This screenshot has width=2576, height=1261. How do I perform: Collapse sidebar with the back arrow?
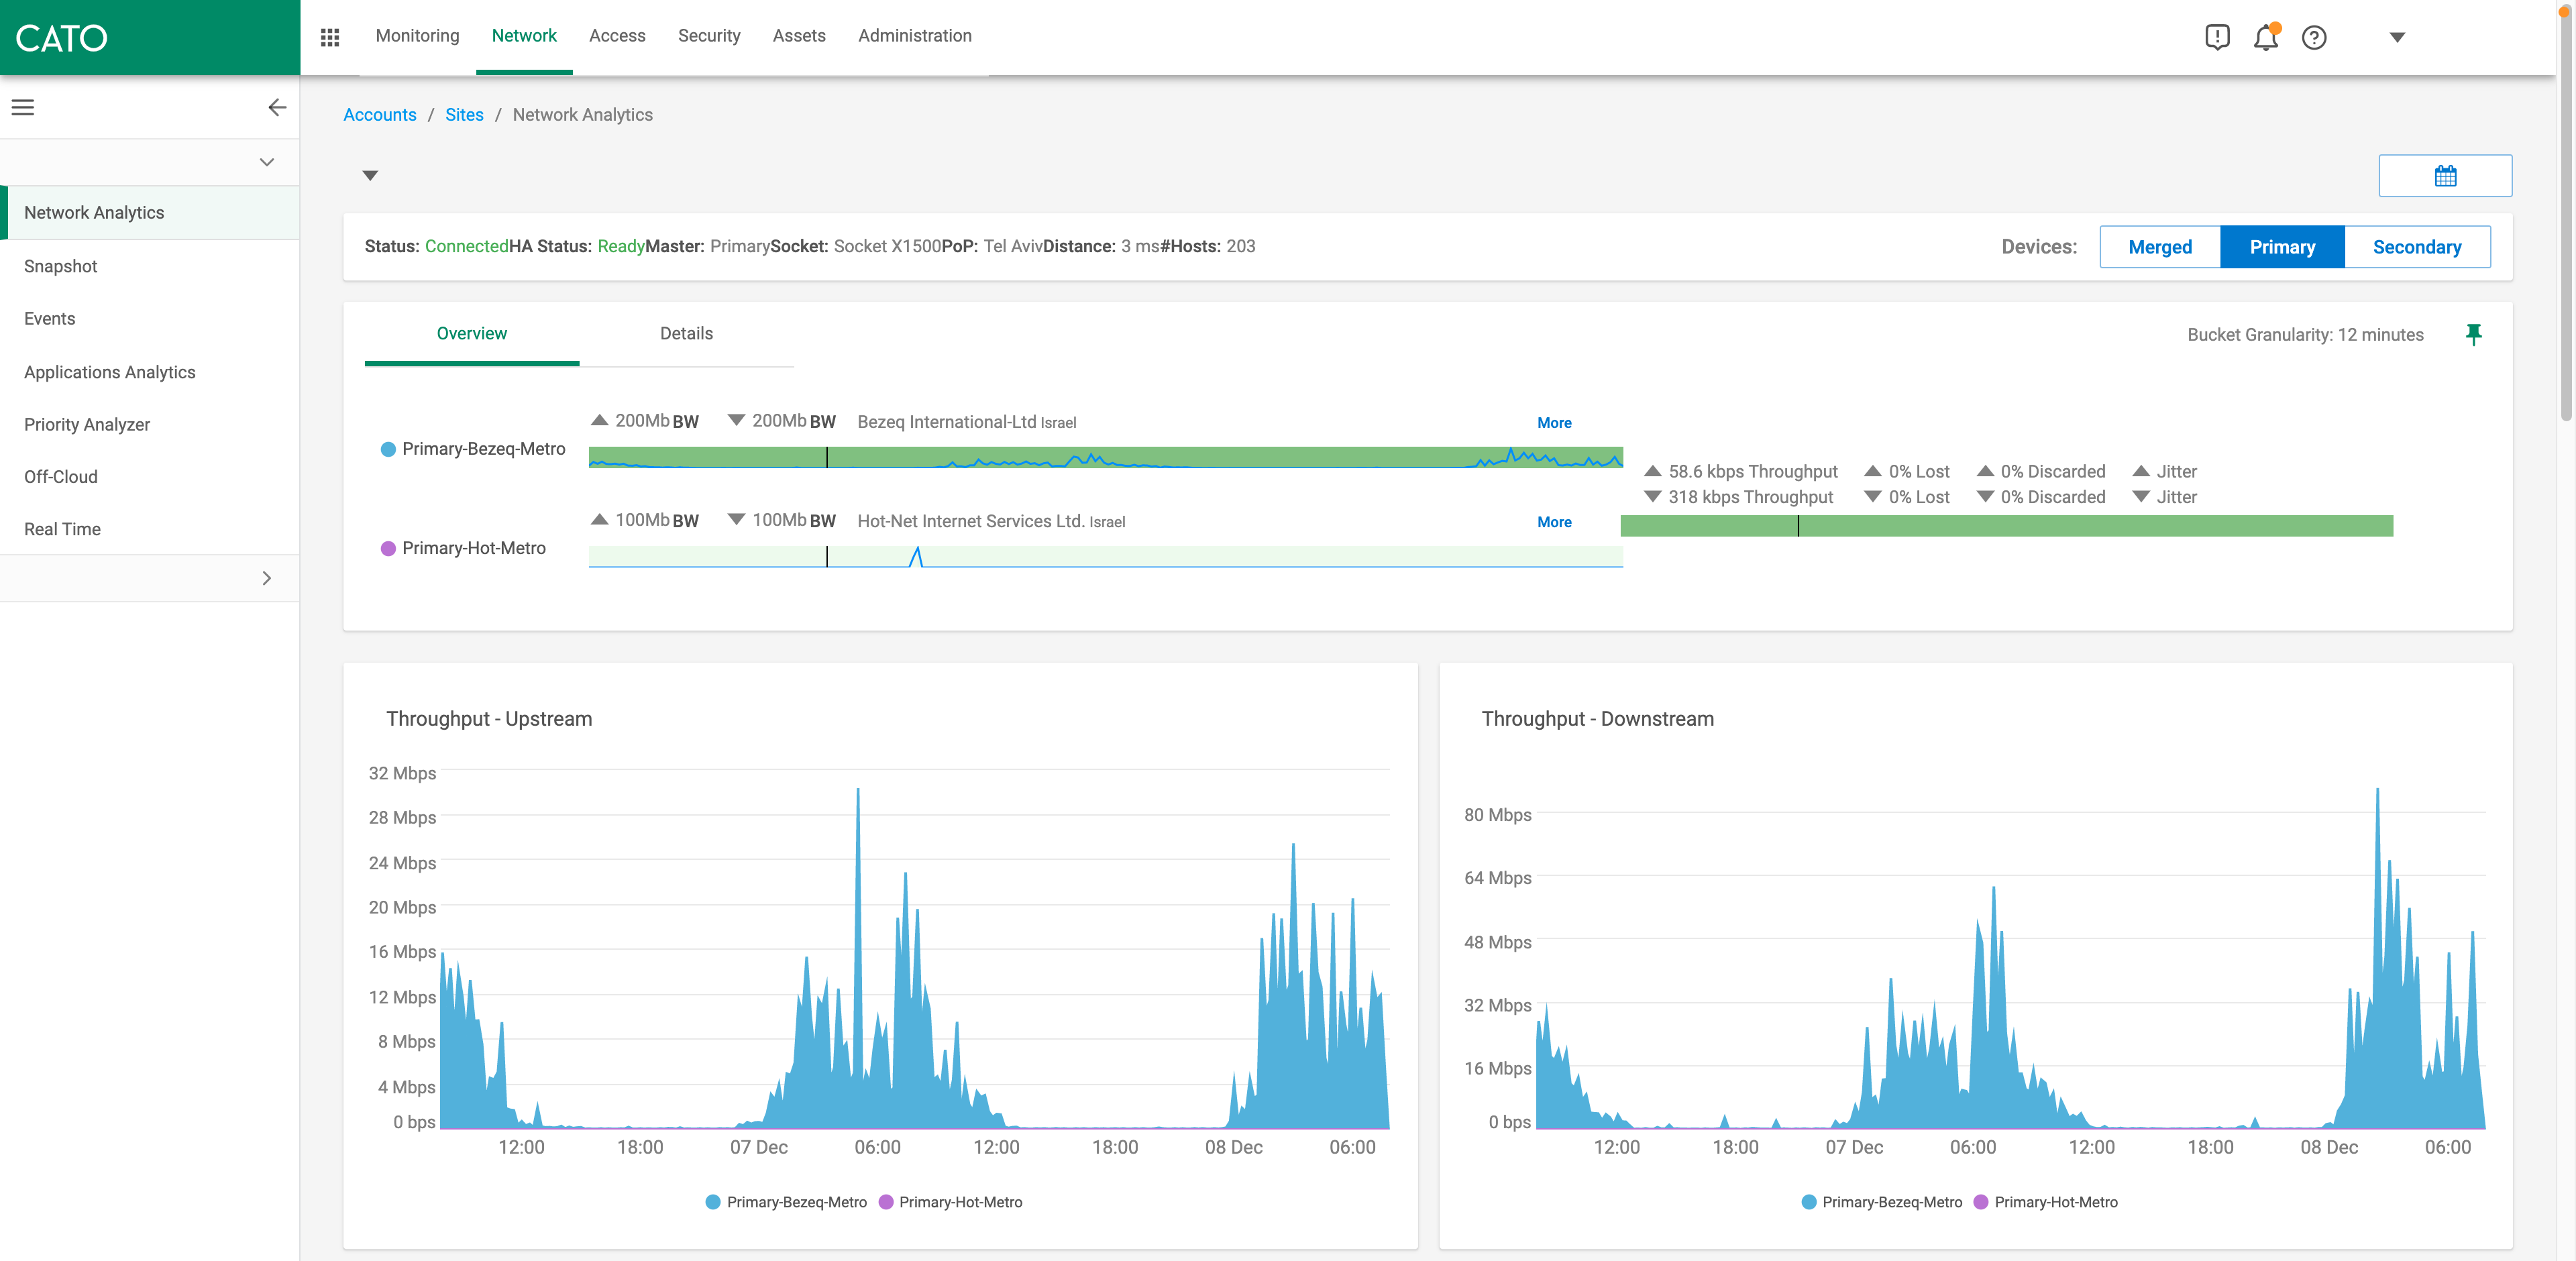tap(277, 107)
